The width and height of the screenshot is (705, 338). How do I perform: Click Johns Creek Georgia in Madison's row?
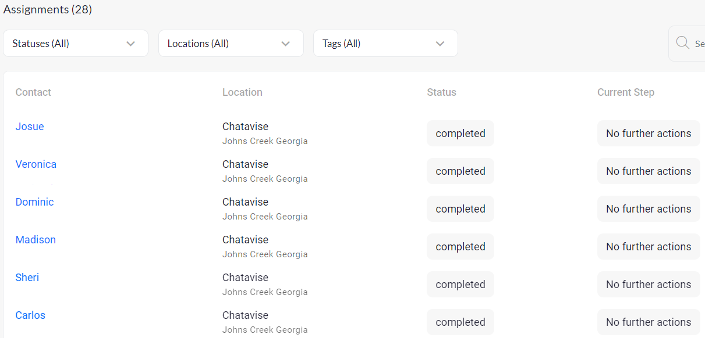[x=265, y=254]
